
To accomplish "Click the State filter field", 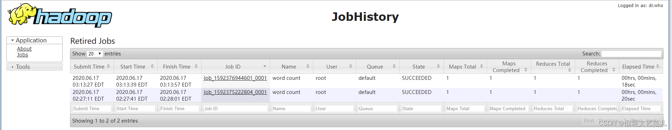I will 422,109.
